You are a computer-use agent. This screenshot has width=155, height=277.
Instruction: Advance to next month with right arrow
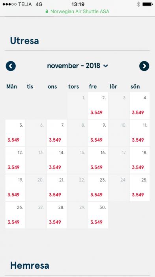coord(144,66)
